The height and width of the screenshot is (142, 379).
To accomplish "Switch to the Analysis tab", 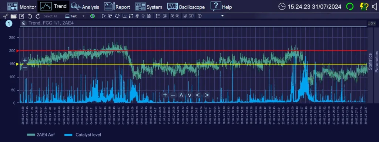I will tap(85, 7).
